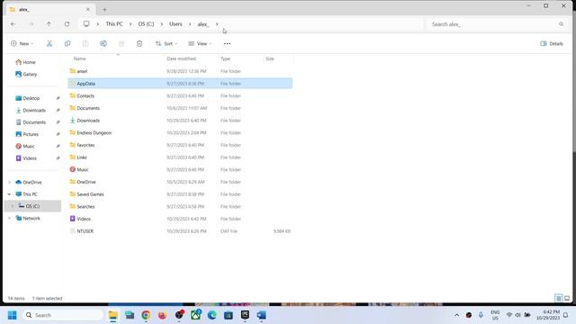Click the Rename icon in toolbar
Image resolution: width=576 pixels, height=324 pixels.
pyautogui.click(x=103, y=44)
